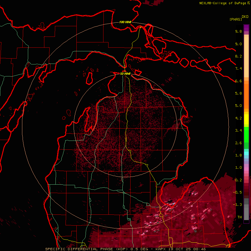251x251 pixels.
Task: Click the 50 NMI range ring label
Action: pos(125,74)
